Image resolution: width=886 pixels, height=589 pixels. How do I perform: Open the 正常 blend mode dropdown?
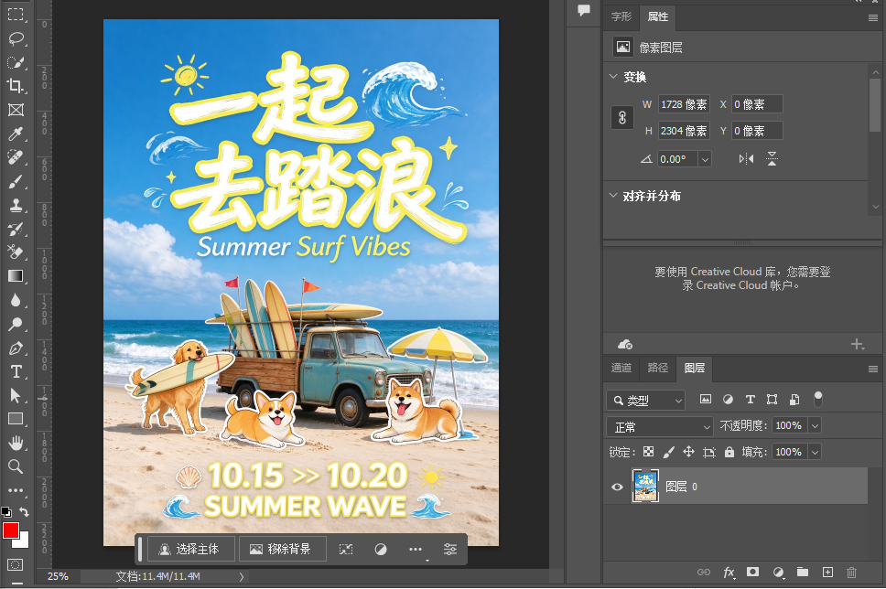tap(660, 427)
